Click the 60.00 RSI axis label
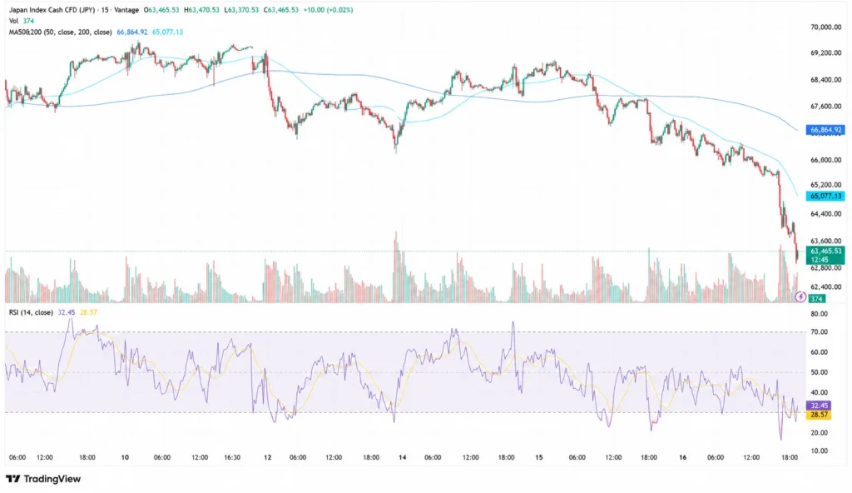This screenshot has height=493, width=852. (x=819, y=352)
